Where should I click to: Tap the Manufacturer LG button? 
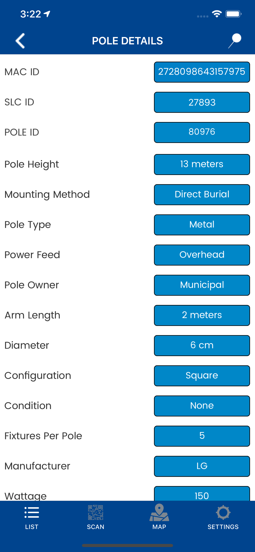[202, 466]
